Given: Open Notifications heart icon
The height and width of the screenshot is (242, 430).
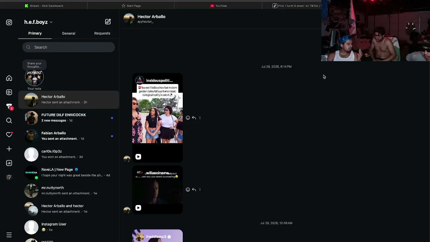Looking at the screenshot, I should pos(9,135).
